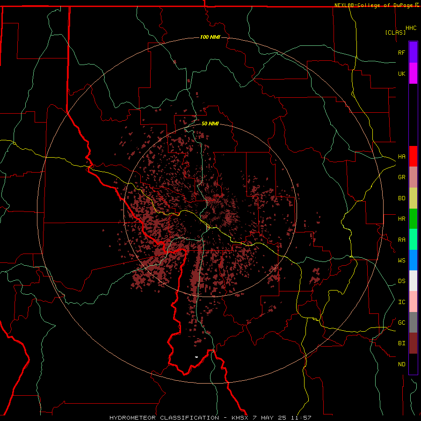Click the ND legend label
Viewport: 421px width, 421px height.
(401, 364)
